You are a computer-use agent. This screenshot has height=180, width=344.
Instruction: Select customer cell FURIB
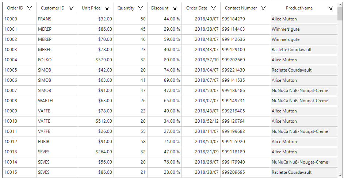click(x=57, y=142)
